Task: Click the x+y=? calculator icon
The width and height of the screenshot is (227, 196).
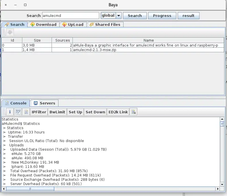Action: (x=18, y=112)
